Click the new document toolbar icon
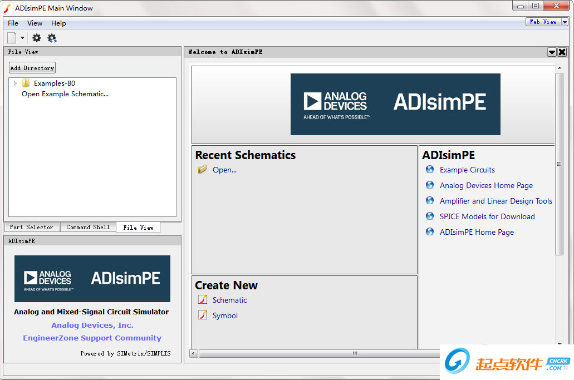This screenshot has width=574, height=380. [12, 38]
